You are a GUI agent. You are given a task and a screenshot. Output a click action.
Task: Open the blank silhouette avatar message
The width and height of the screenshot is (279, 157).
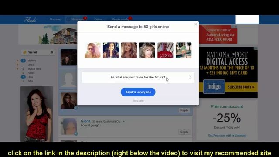click(69, 79)
